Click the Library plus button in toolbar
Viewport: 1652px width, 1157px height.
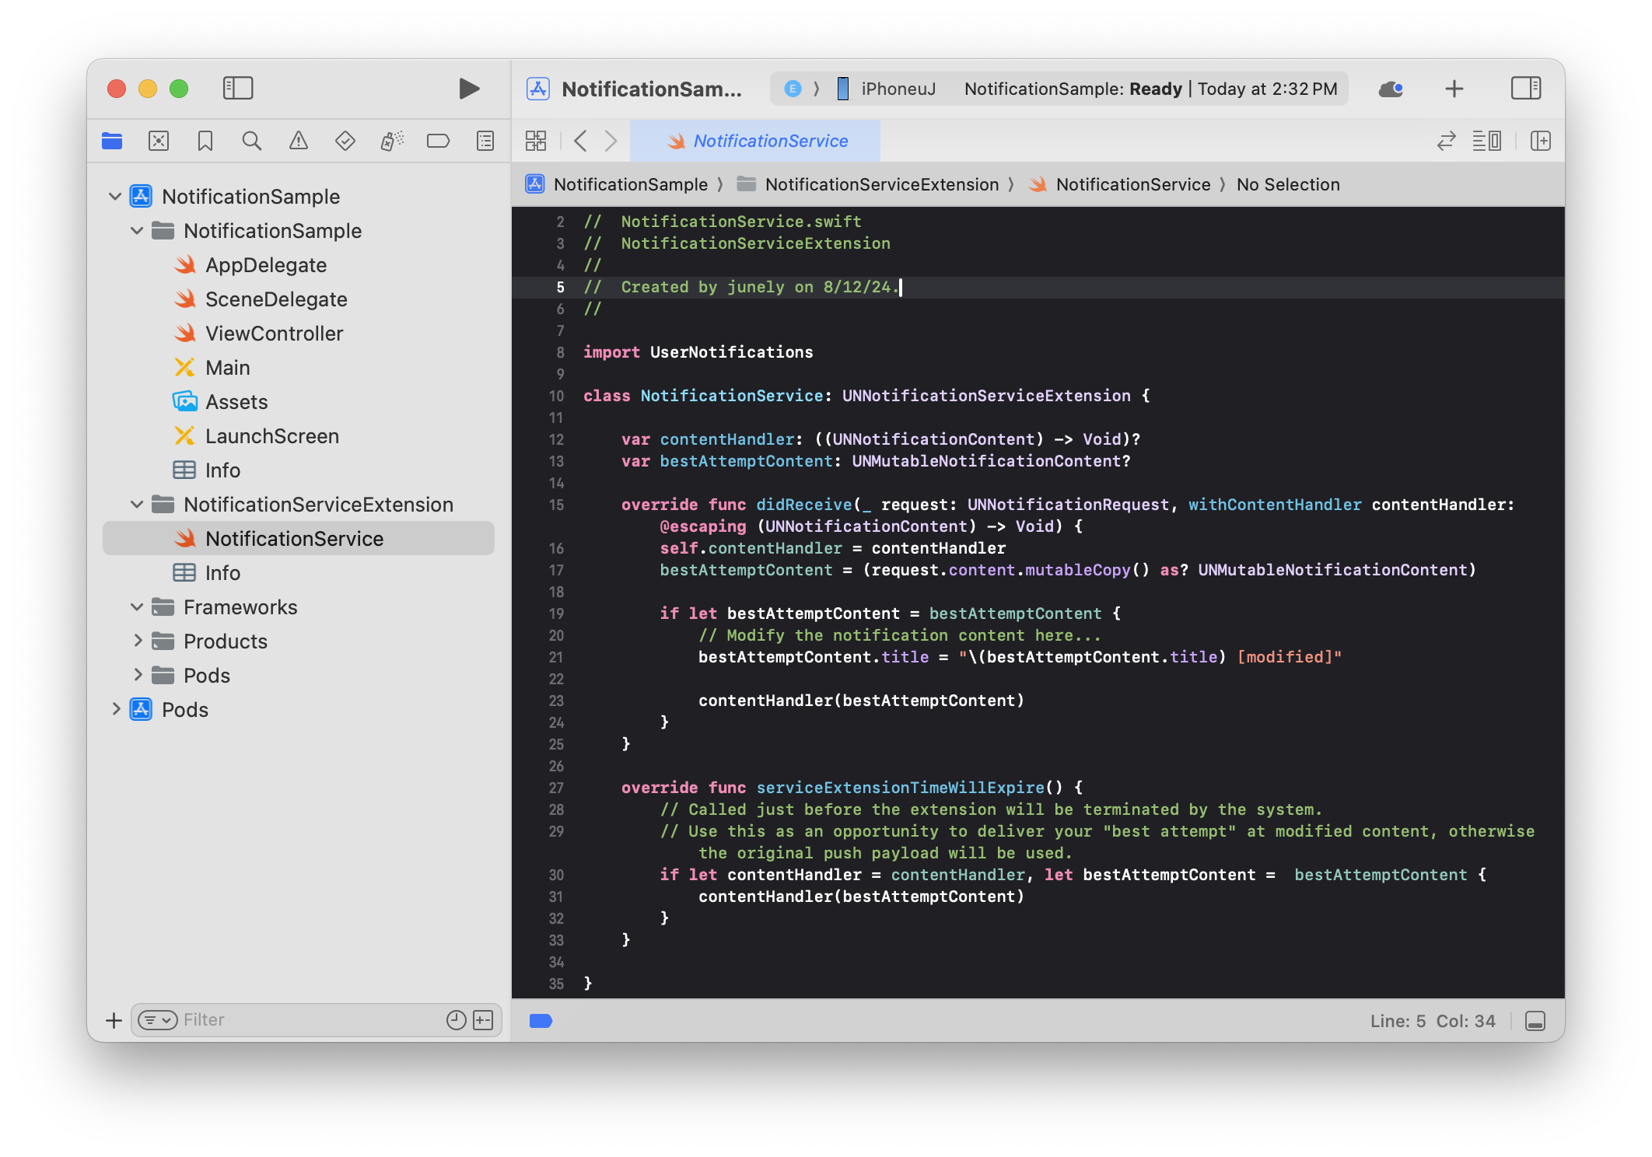pos(1454,89)
